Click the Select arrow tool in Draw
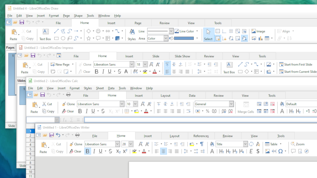Viewport: 317px width, 178px height. pos(208,34)
